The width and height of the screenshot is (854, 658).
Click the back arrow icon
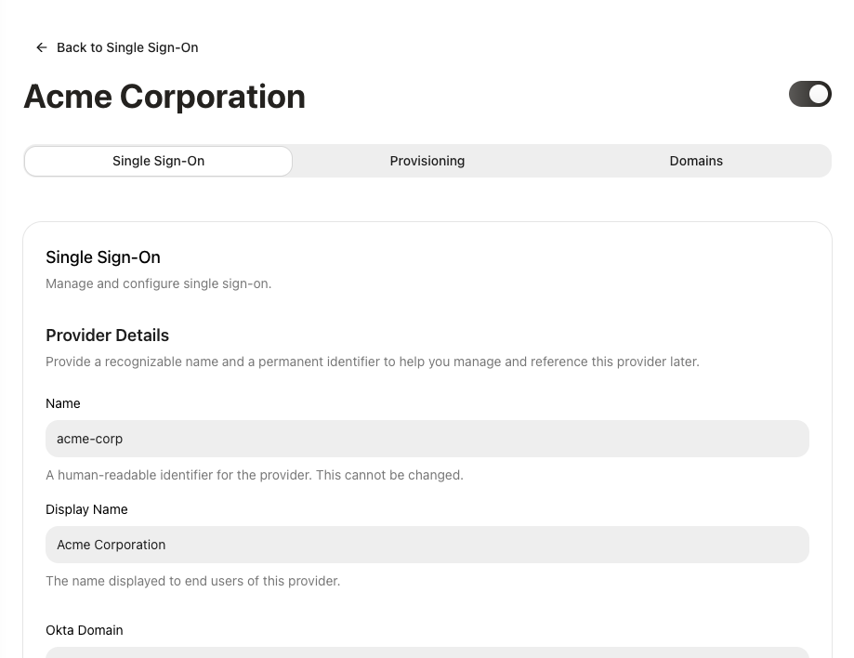coord(41,47)
